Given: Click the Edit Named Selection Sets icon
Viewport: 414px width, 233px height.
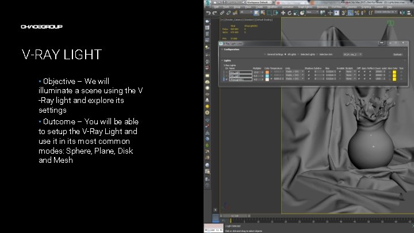Looking at the screenshot, I should coord(371,13).
